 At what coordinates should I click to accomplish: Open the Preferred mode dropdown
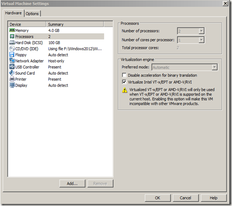point(215,67)
